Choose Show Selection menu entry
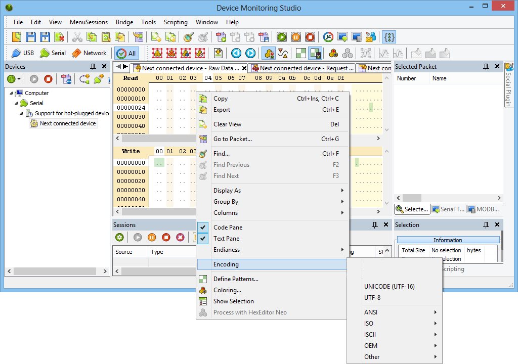This screenshot has height=364, width=518. [272, 301]
